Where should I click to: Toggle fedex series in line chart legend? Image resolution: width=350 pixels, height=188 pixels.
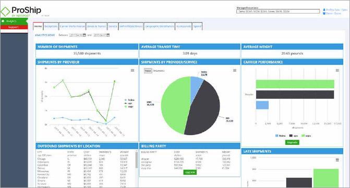tap(129, 100)
